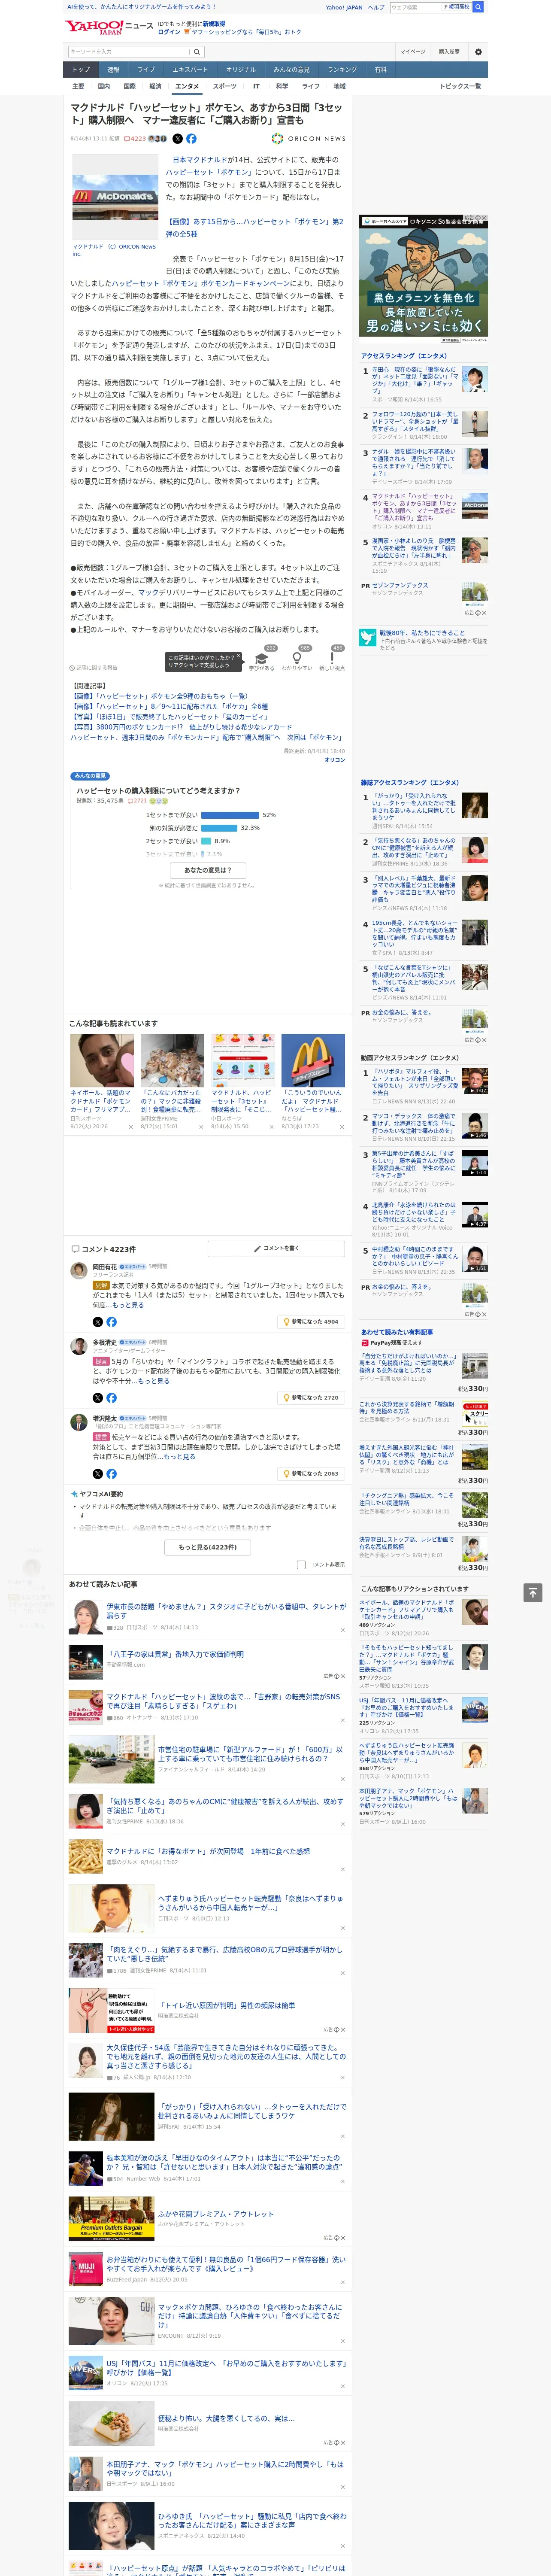Click the 1セットまでが良い poll bar
This screenshot has height=2576, width=551.
point(230,815)
